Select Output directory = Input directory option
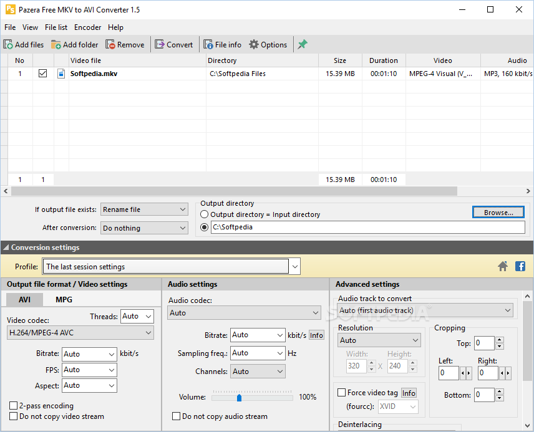The image size is (534, 432). click(x=204, y=214)
